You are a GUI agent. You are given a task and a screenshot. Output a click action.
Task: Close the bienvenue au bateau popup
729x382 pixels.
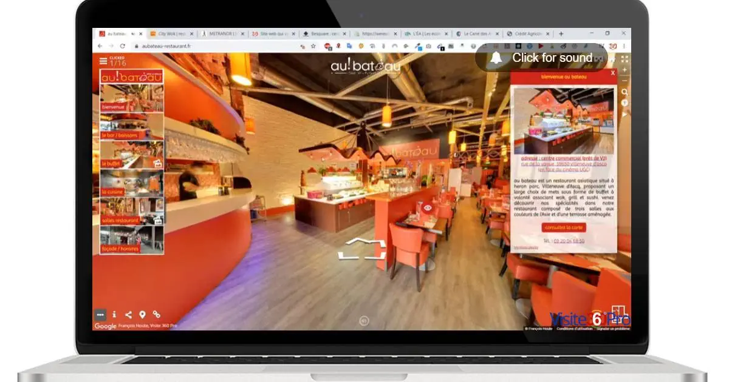click(x=612, y=73)
